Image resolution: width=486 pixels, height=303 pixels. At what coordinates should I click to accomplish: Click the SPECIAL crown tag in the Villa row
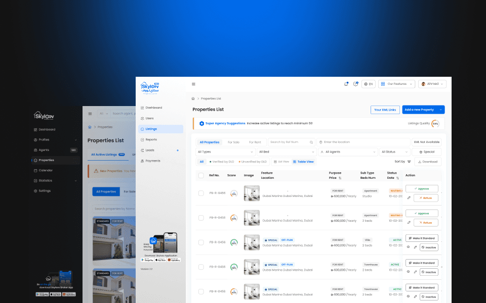[x=270, y=240]
